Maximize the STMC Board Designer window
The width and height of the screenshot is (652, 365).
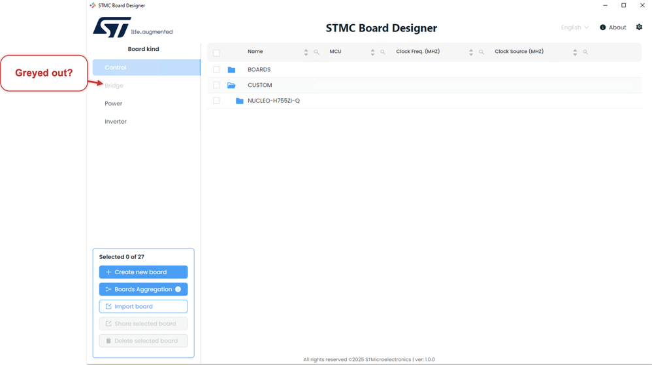(x=624, y=5)
